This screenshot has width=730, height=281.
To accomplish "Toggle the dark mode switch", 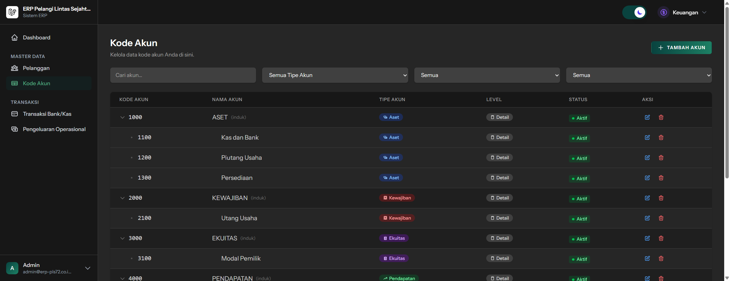I will (x=634, y=13).
